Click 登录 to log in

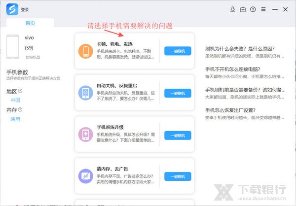click(25, 9)
